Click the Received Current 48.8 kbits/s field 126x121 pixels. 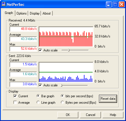click(x=23, y=29)
